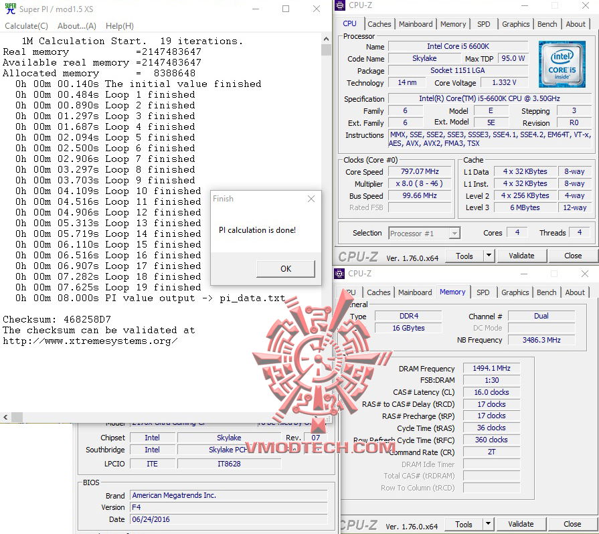This screenshot has height=534, width=599.
Task: Click the Super PI icon in the title bar
Action: (x=10, y=9)
